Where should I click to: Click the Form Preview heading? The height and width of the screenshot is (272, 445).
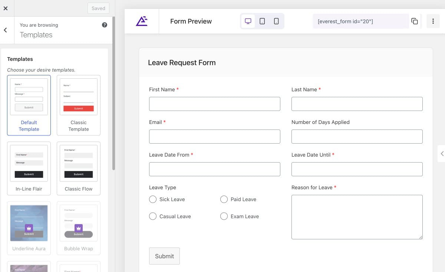[191, 22]
